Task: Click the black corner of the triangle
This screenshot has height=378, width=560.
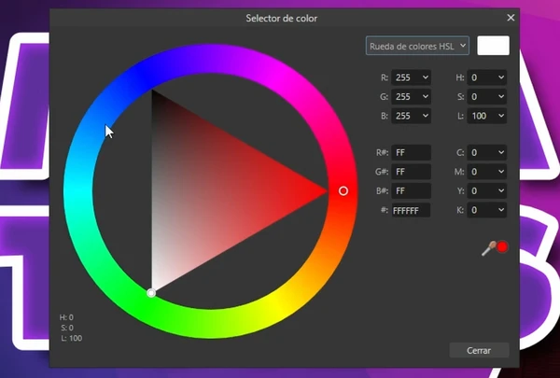Action: coord(153,92)
